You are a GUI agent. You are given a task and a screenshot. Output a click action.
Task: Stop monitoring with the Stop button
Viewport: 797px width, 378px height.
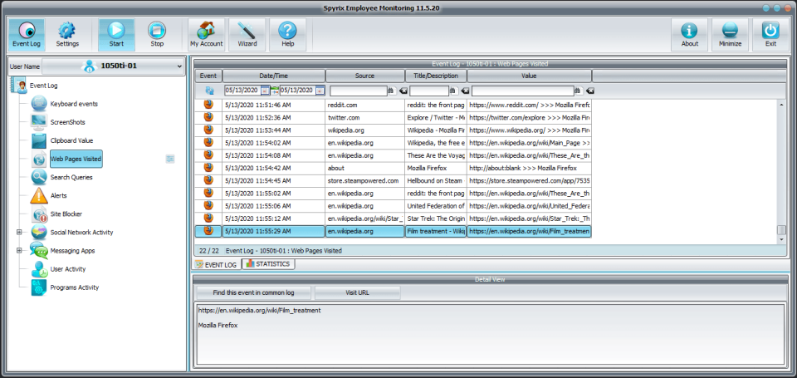[157, 35]
